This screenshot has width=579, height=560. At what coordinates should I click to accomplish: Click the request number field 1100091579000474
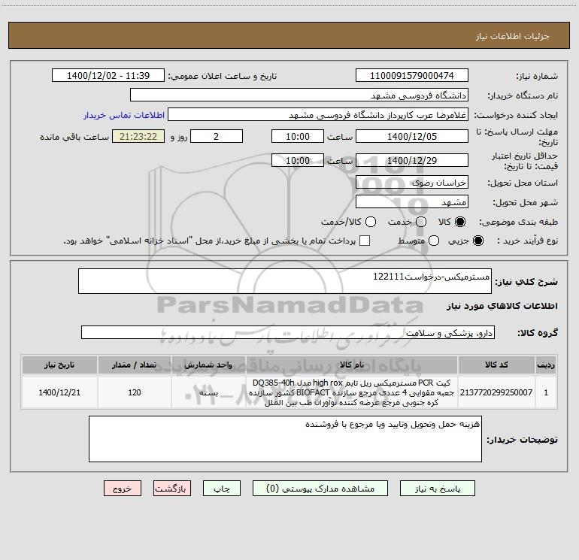(412, 75)
